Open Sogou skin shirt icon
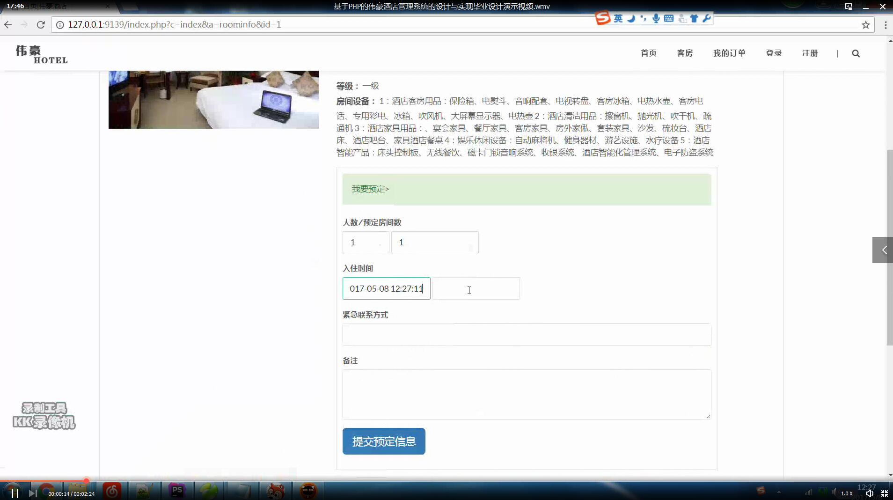This screenshot has width=893, height=500. pyautogui.click(x=694, y=18)
